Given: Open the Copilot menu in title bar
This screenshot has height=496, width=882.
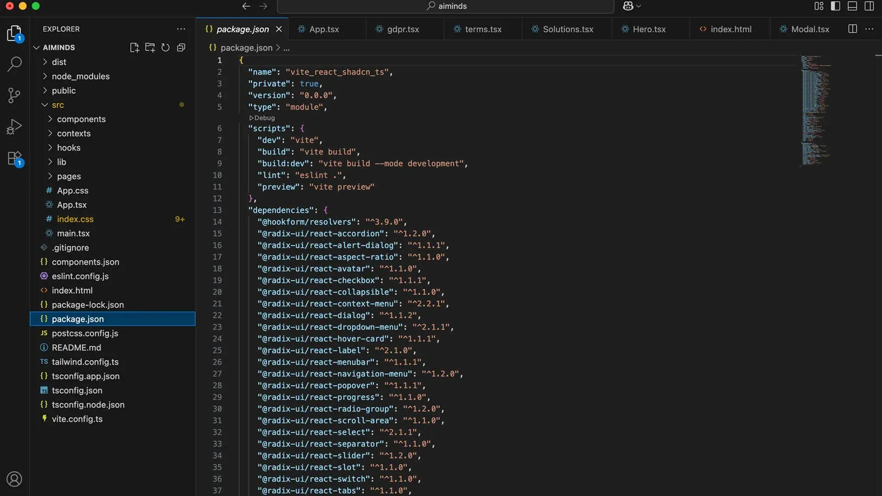Looking at the screenshot, I should click(x=631, y=6).
